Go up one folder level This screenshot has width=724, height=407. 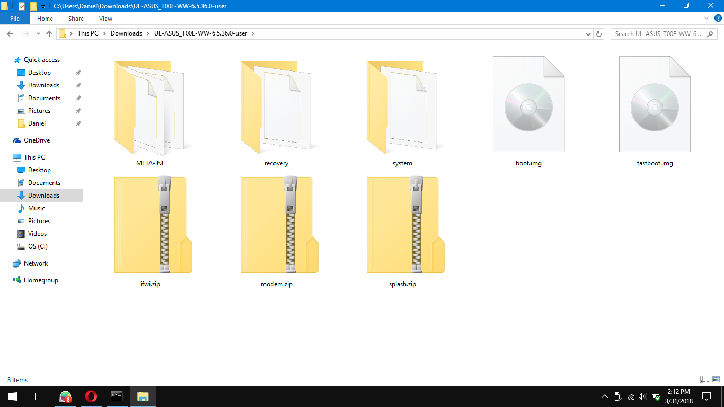[49, 33]
